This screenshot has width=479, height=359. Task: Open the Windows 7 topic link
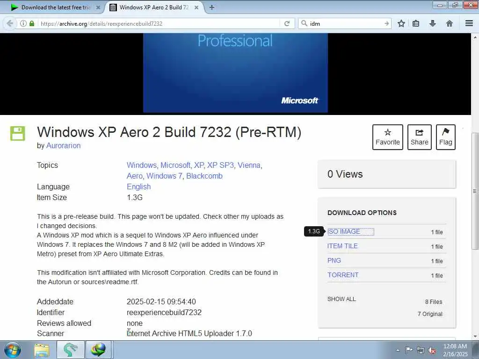tap(164, 176)
